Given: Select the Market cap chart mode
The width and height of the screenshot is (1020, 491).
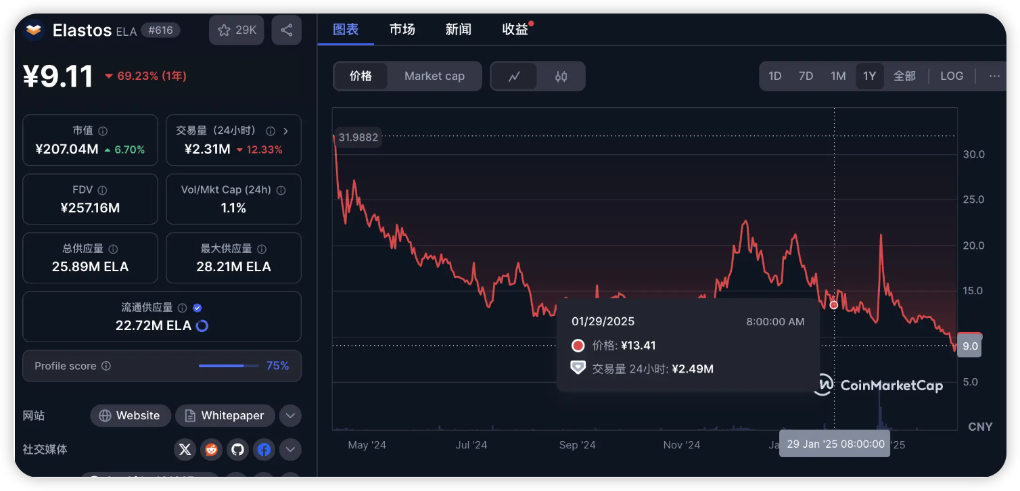Looking at the screenshot, I should pos(434,76).
